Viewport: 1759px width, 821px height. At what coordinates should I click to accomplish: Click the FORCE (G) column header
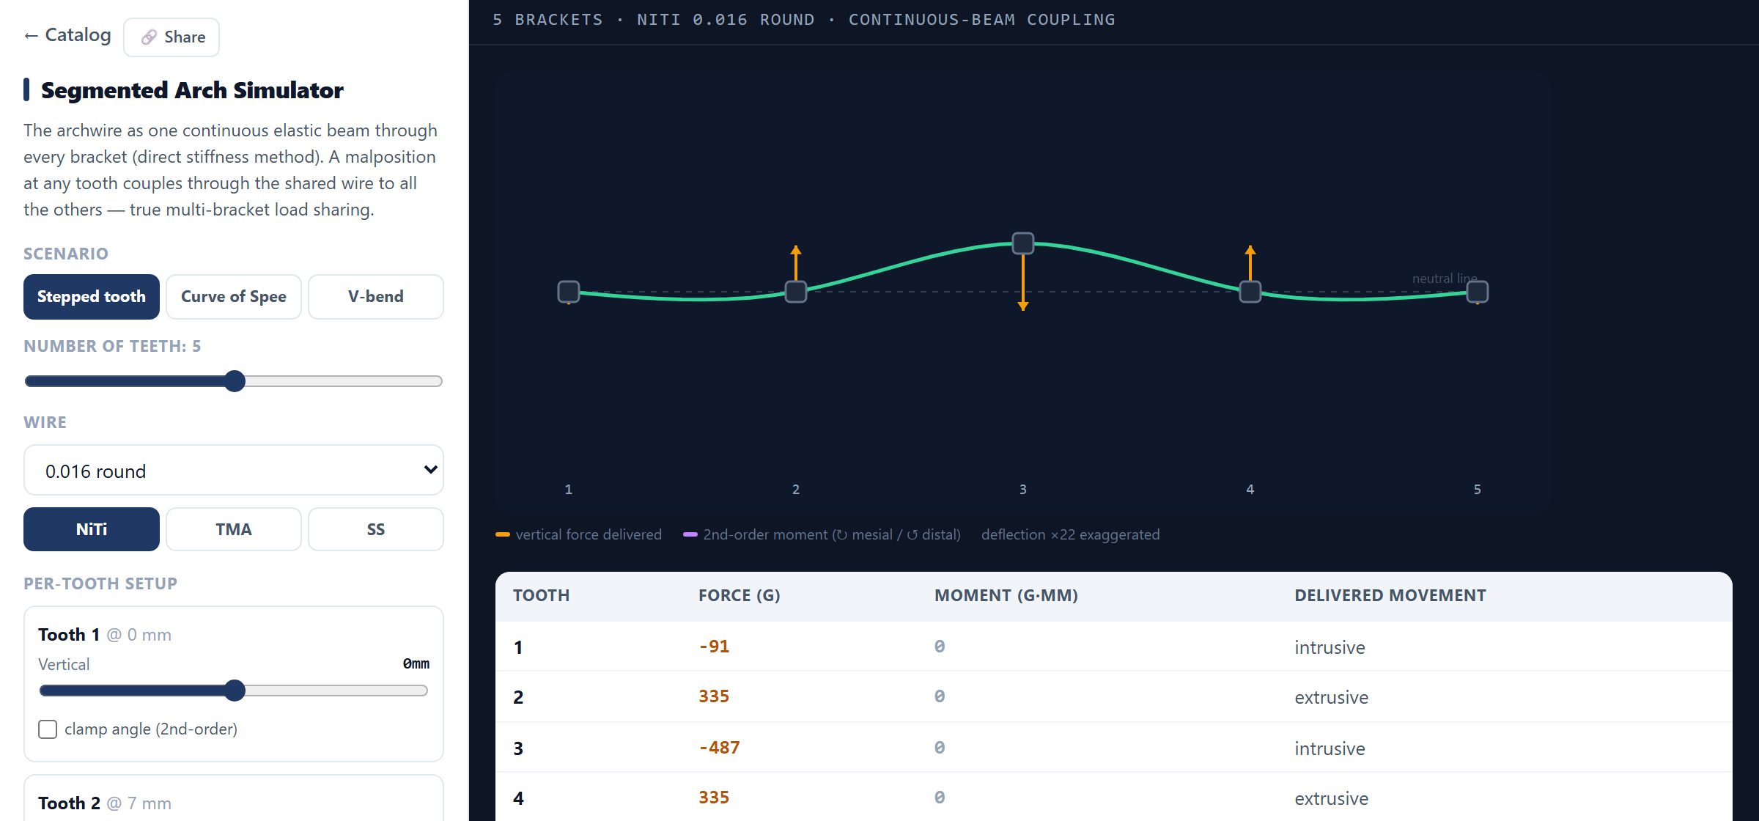pyautogui.click(x=740, y=596)
